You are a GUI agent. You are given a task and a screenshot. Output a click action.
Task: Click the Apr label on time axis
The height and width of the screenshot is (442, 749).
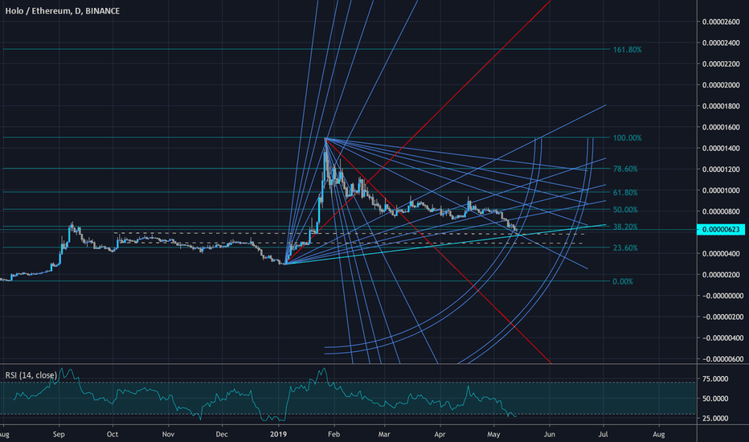pyautogui.click(x=440, y=434)
